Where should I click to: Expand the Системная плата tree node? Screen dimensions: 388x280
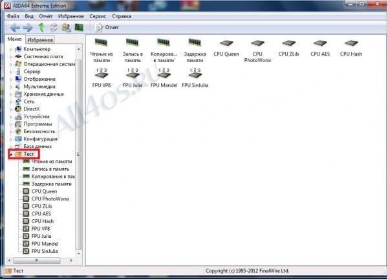pyautogui.click(x=11, y=57)
